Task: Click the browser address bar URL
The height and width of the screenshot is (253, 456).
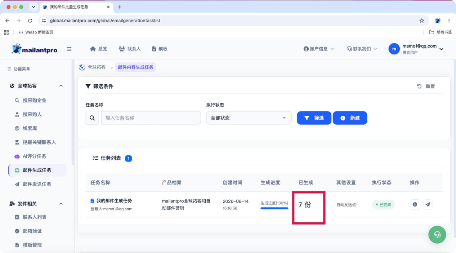Action: tap(105, 21)
